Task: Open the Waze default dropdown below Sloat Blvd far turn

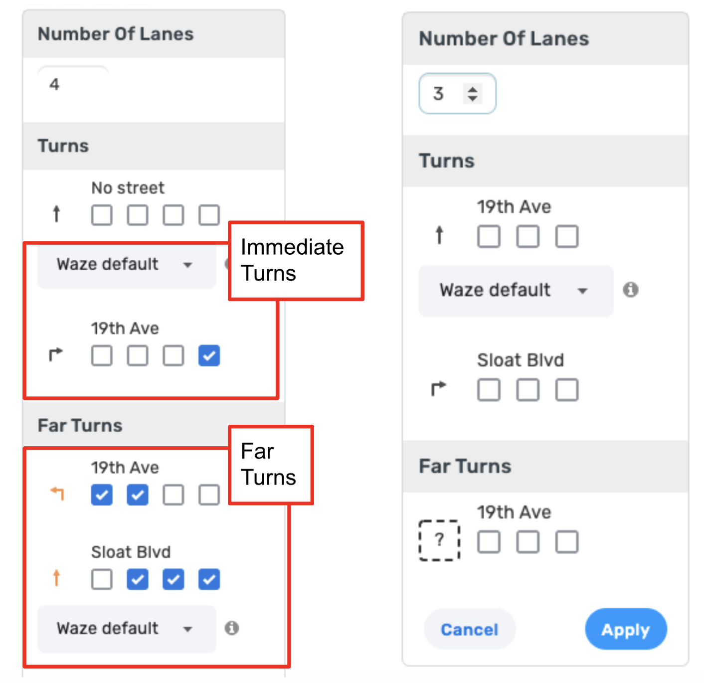Action: pos(126,629)
